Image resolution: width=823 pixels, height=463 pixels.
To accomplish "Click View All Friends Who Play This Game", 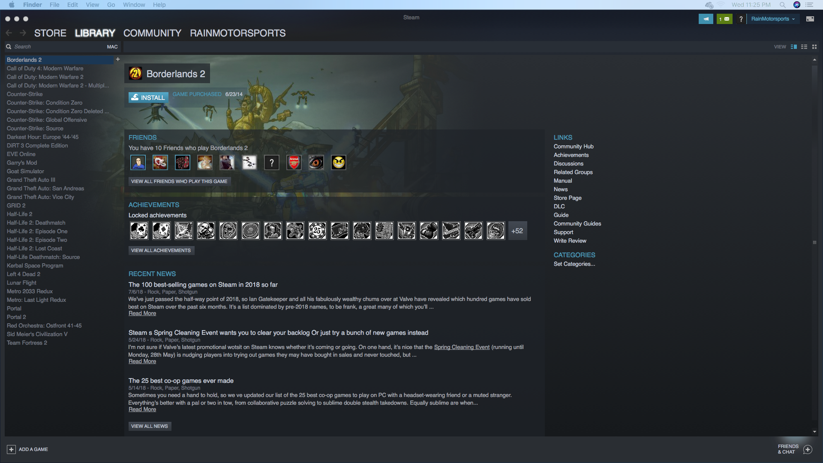I will coord(179,181).
